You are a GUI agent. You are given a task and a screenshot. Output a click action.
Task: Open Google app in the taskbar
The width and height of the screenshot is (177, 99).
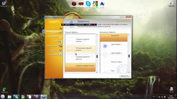click(x=23, y=97)
